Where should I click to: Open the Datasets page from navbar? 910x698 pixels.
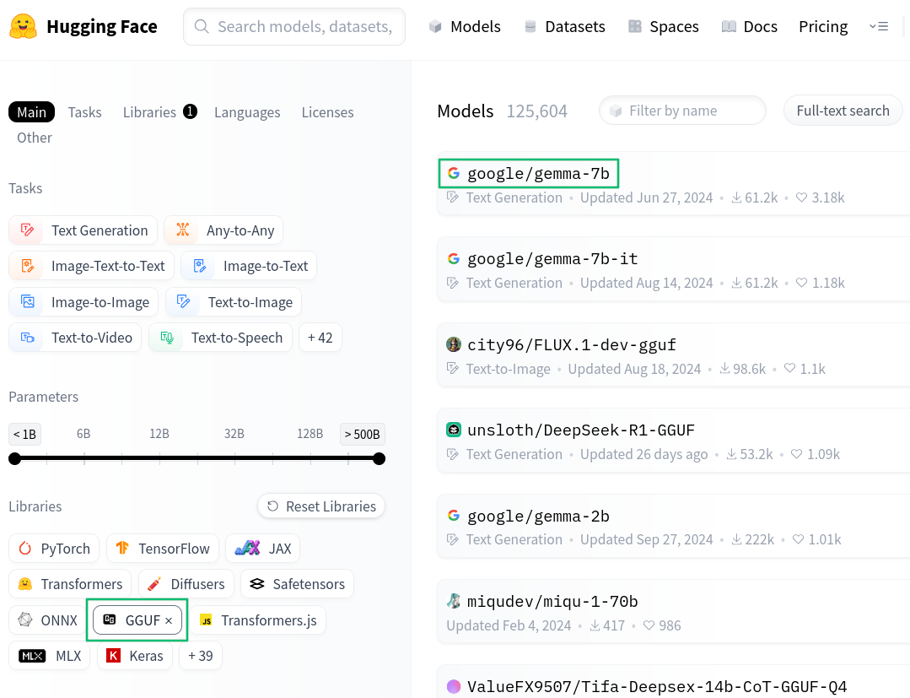[x=564, y=27]
